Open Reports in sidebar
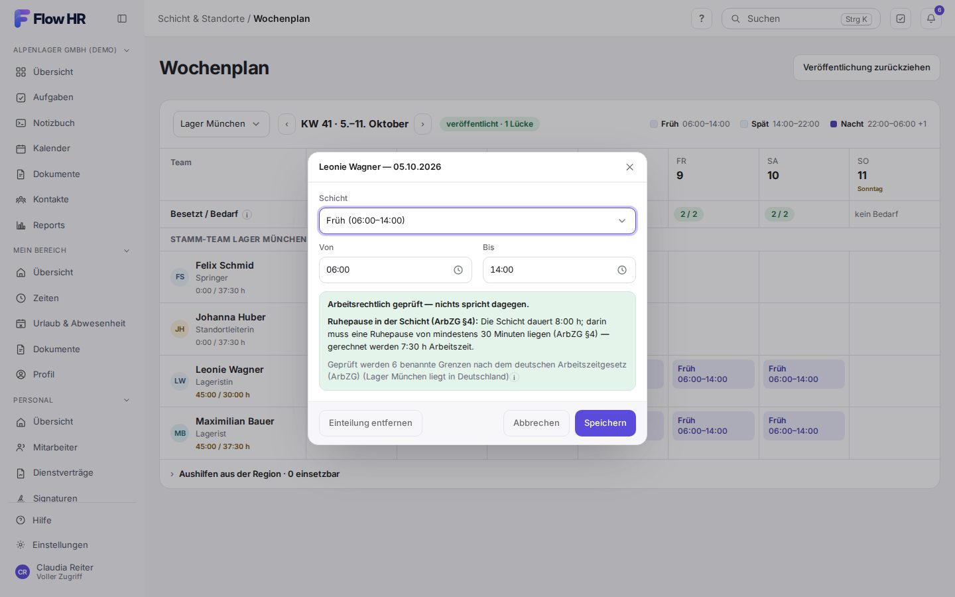Image resolution: width=955 pixels, height=597 pixels. coord(72,225)
